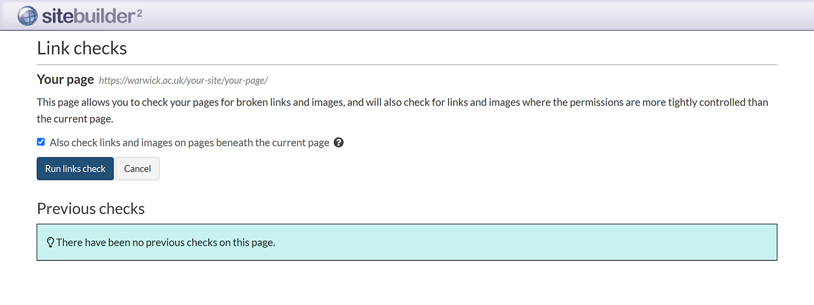Click empty space in the teal notice box
This screenshot has height=305, width=814.
pos(515,243)
